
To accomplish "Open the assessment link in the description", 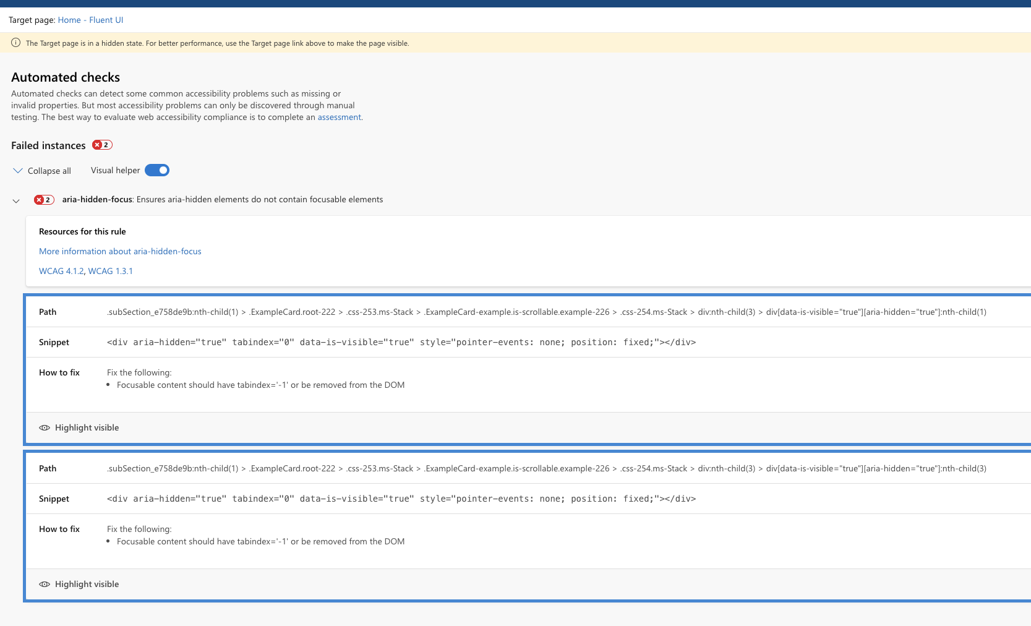I will (339, 117).
